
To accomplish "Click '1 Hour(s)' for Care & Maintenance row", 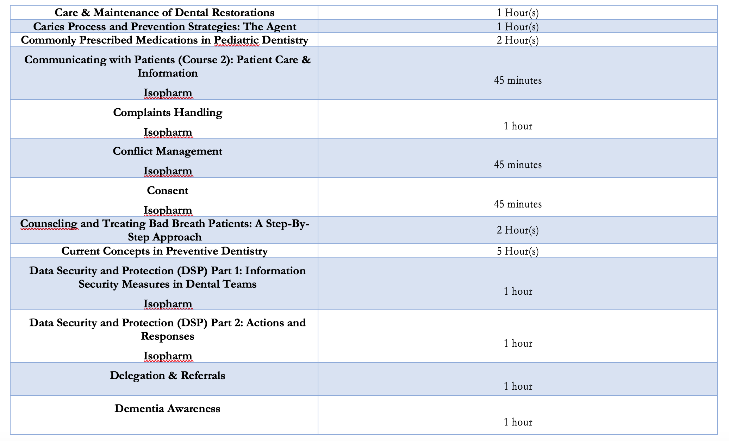I will [x=518, y=13].
